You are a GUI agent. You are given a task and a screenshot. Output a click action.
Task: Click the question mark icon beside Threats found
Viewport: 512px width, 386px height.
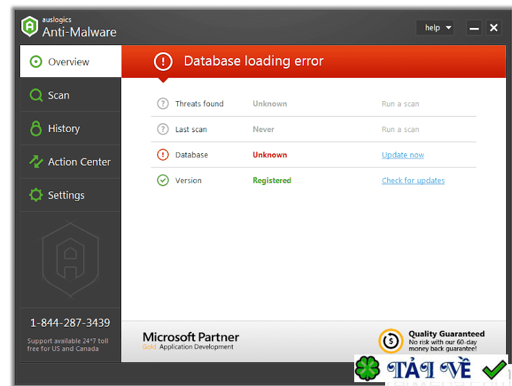(163, 104)
